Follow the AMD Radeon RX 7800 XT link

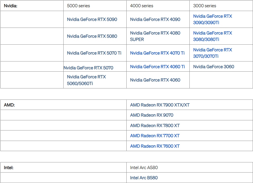pos(155,126)
